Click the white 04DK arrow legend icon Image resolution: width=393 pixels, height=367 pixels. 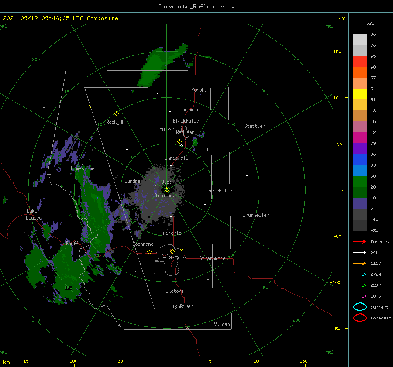360,252
